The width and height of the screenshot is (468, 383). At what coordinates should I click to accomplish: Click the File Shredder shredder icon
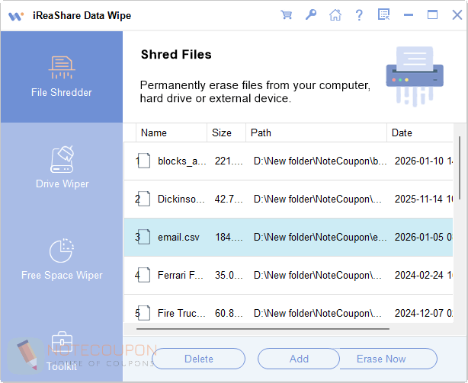click(x=62, y=68)
